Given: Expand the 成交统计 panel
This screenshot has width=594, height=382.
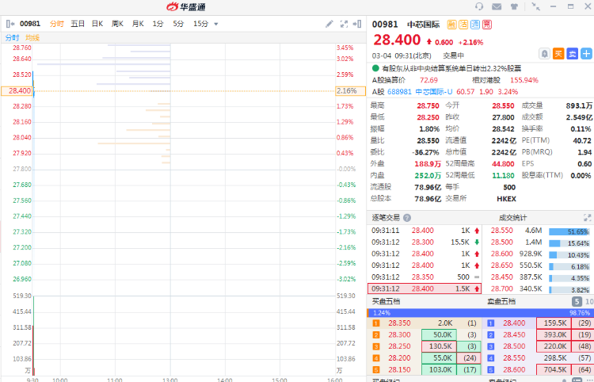Looking at the screenshot, I should point(588,217).
